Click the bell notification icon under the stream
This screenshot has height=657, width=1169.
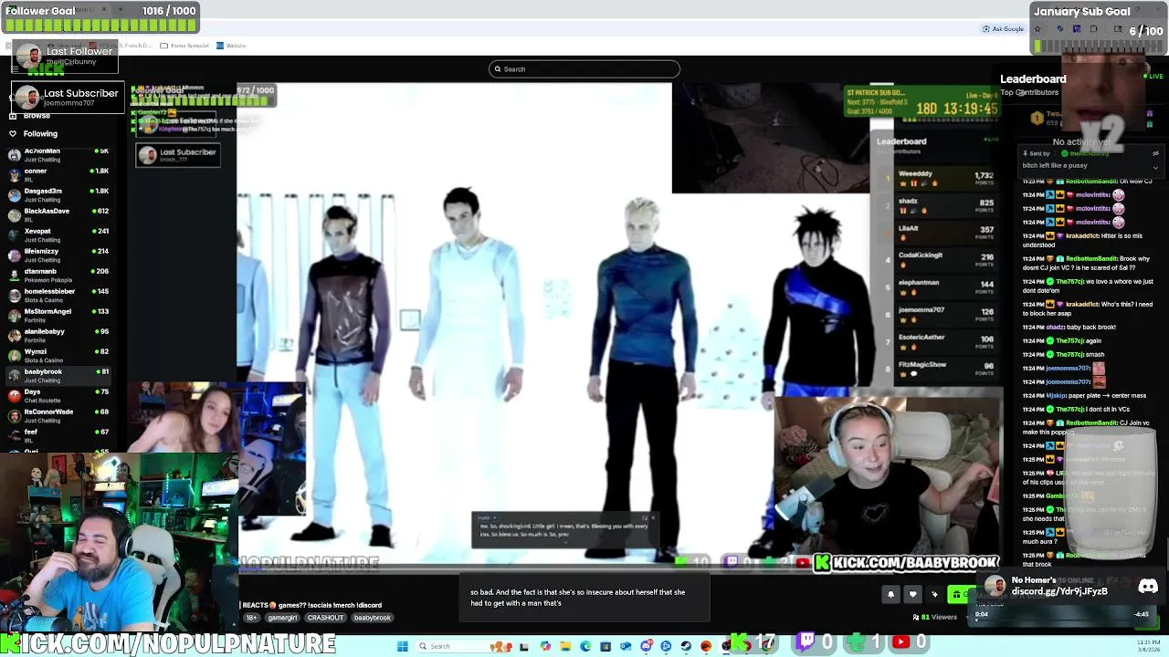[x=890, y=595]
